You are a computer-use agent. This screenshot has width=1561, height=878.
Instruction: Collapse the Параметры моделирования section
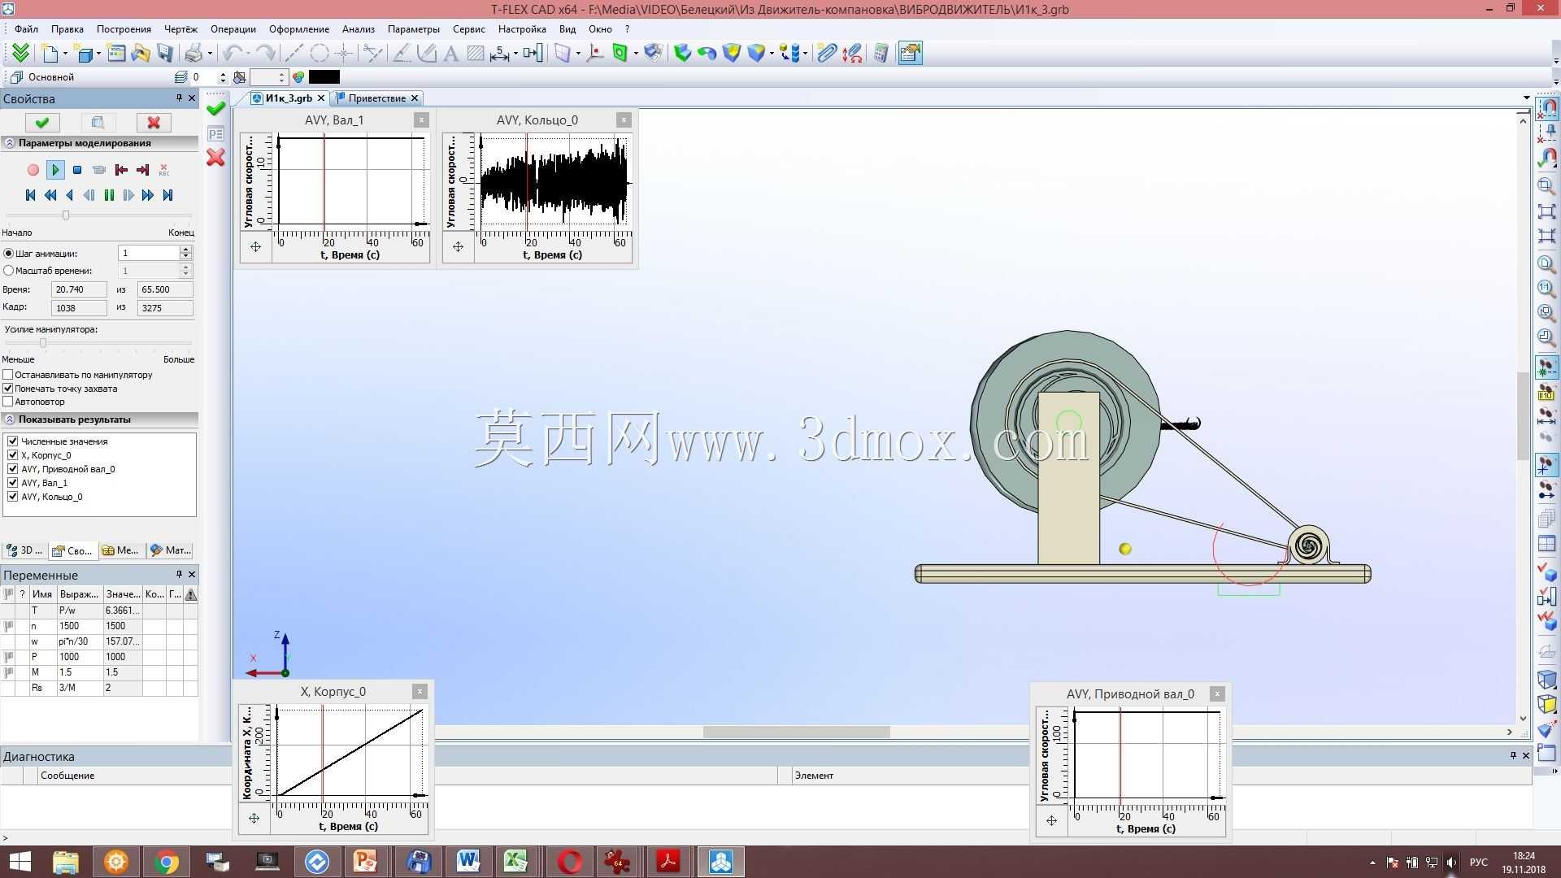pyautogui.click(x=10, y=143)
